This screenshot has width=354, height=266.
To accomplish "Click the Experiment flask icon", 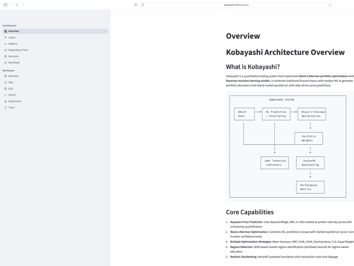I will click(6, 101).
